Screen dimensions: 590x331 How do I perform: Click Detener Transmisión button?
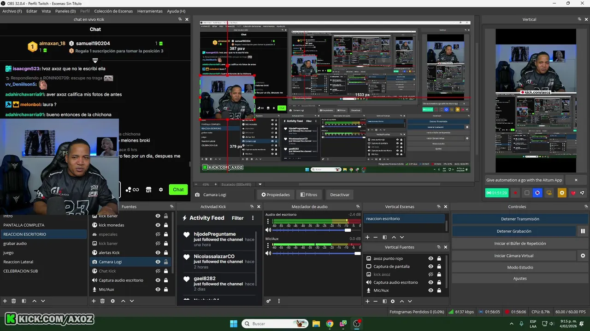click(520, 219)
